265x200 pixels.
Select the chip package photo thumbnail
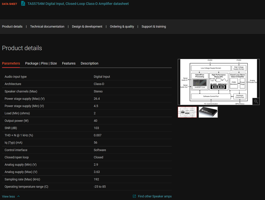pos(208,112)
